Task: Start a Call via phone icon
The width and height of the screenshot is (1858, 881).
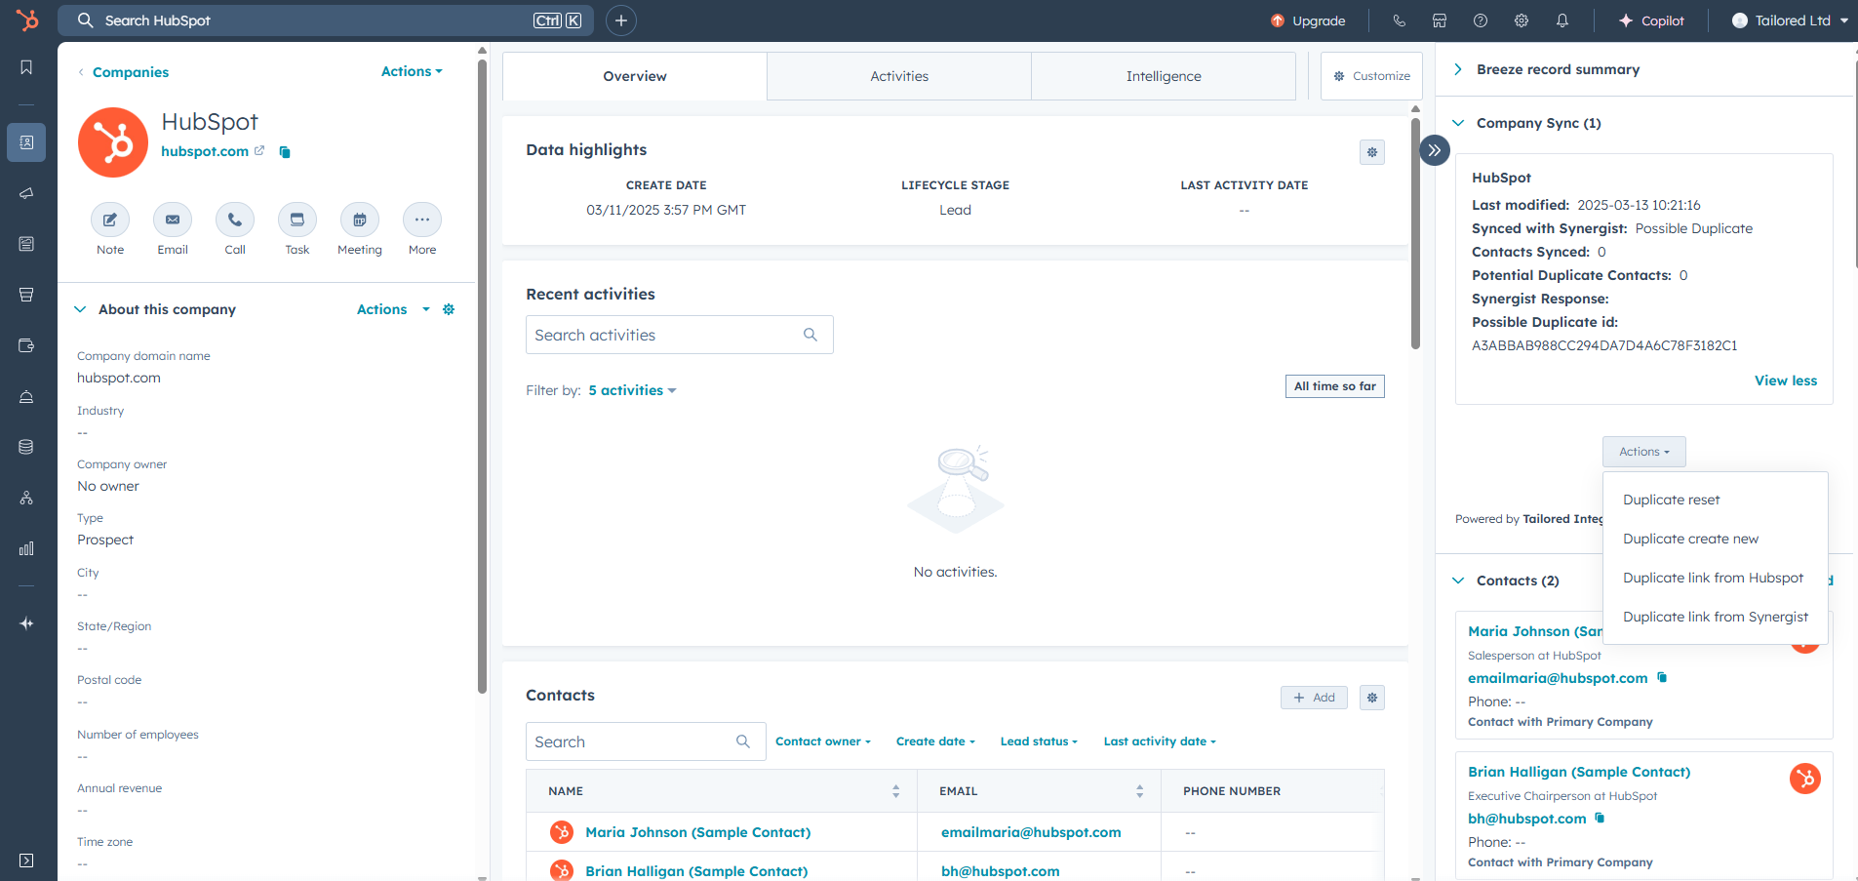Action: [235, 220]
